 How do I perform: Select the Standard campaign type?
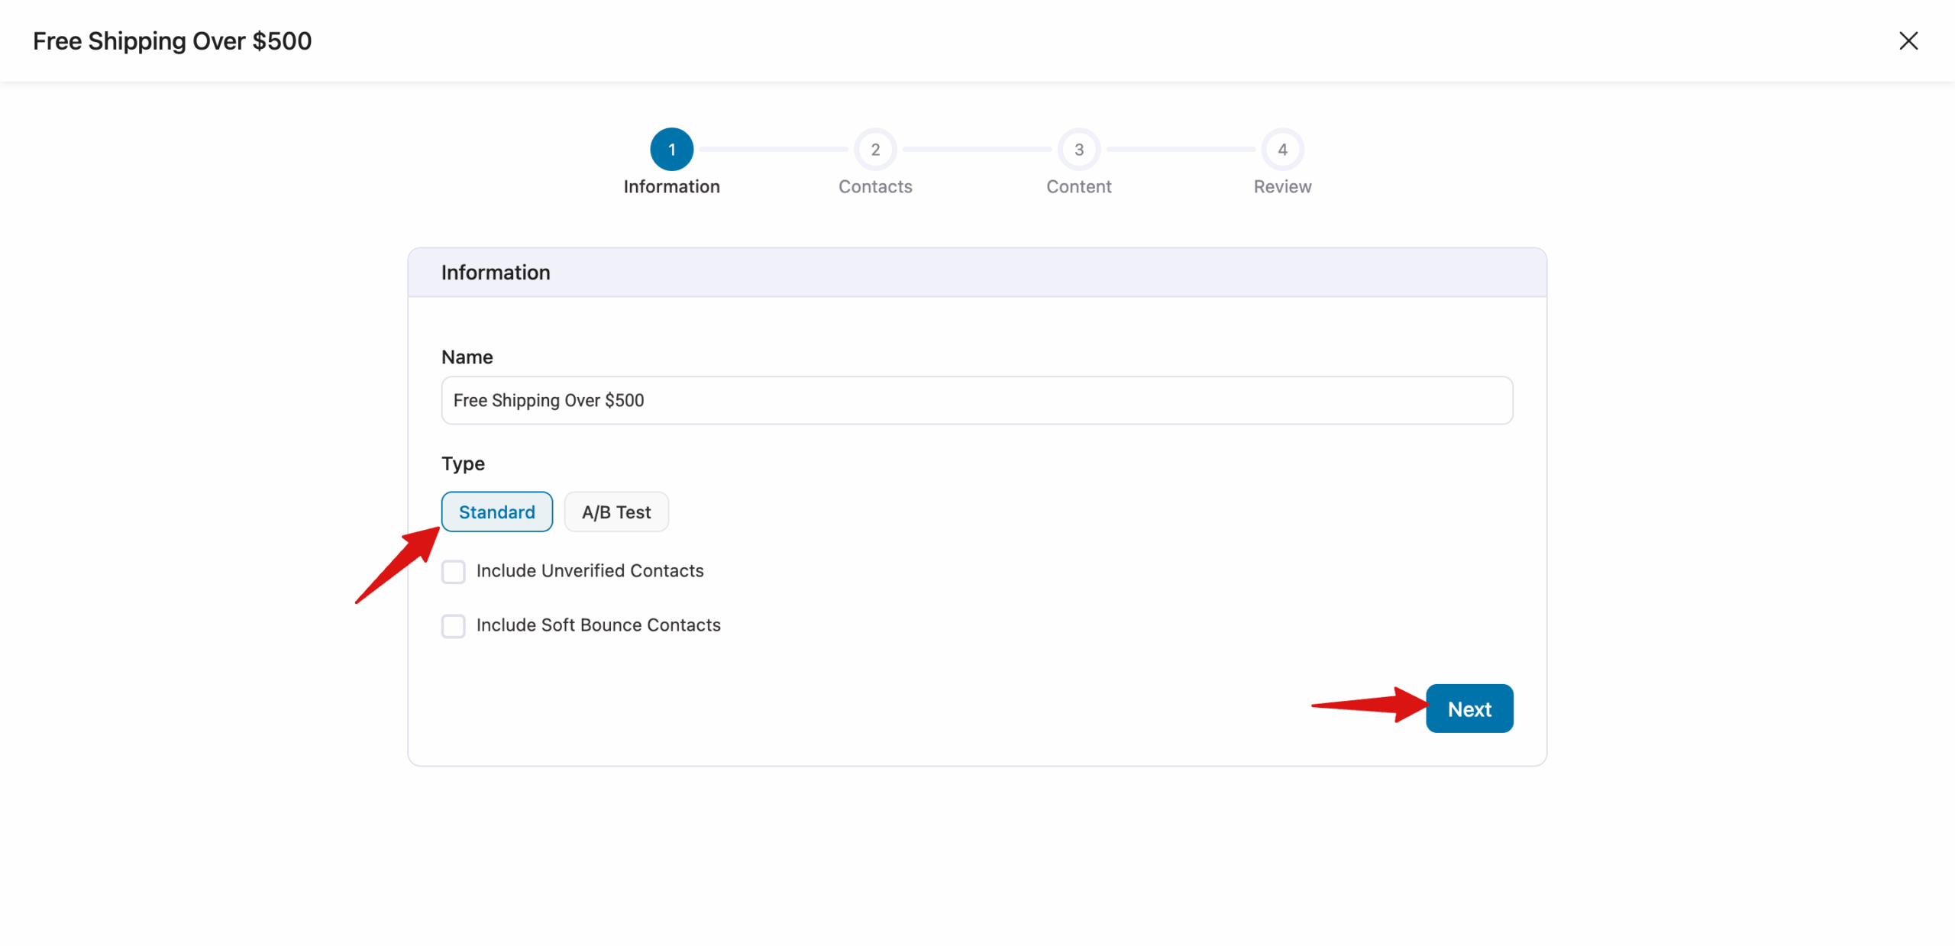tap(496, 512)
